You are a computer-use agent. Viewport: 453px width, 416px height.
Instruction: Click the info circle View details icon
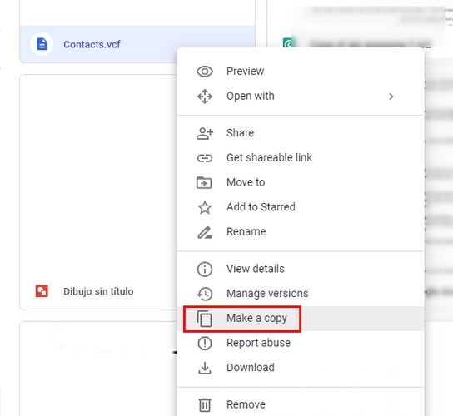point(205,269)
